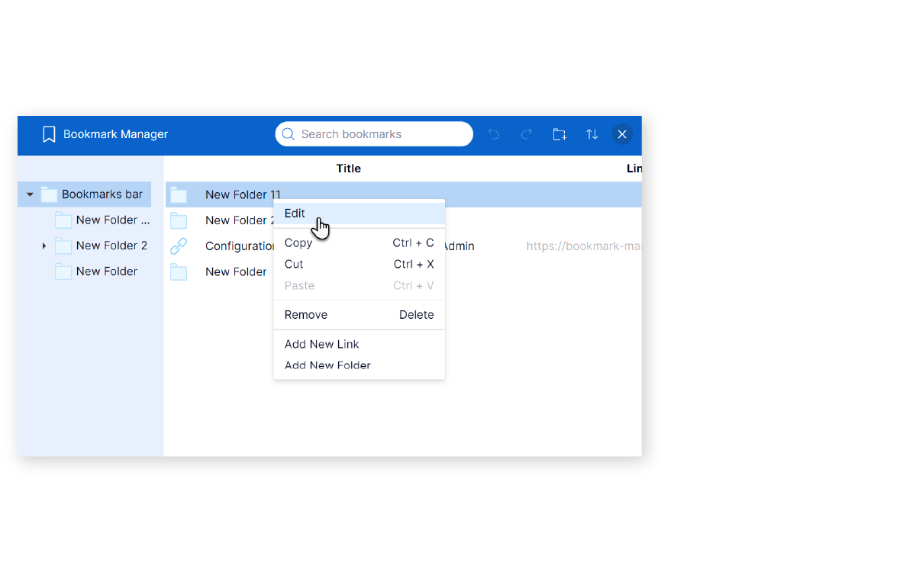
Task: Select Remove in the context menu
Action: (305, 315)
